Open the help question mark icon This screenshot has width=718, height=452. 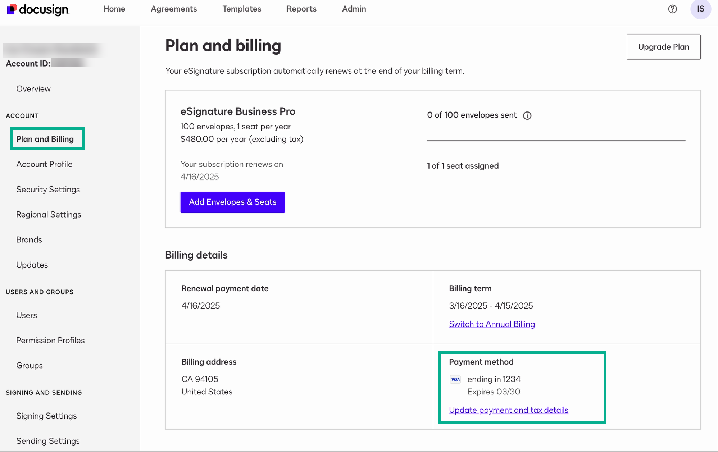click(673, 9)
